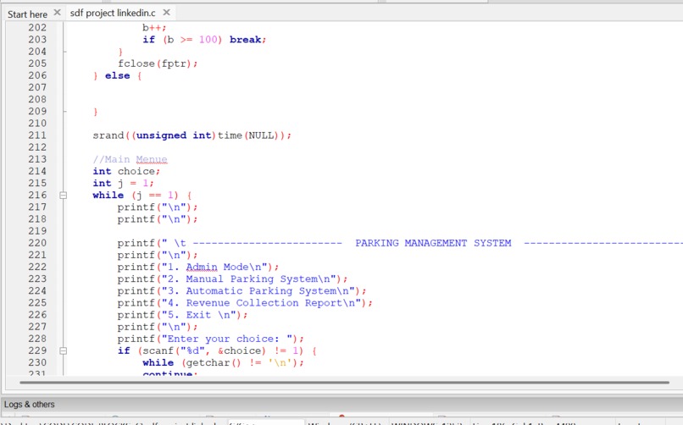Click the 'Enter your choice:' printf line
This screenshot has height=425, width=683.
coord(210,339)
